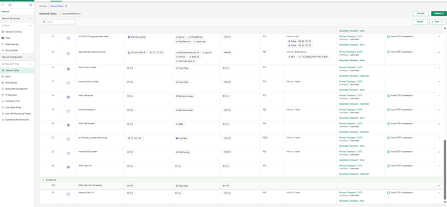
Task: Open three-dot menu for rule 19
Action: coord(439,110)
